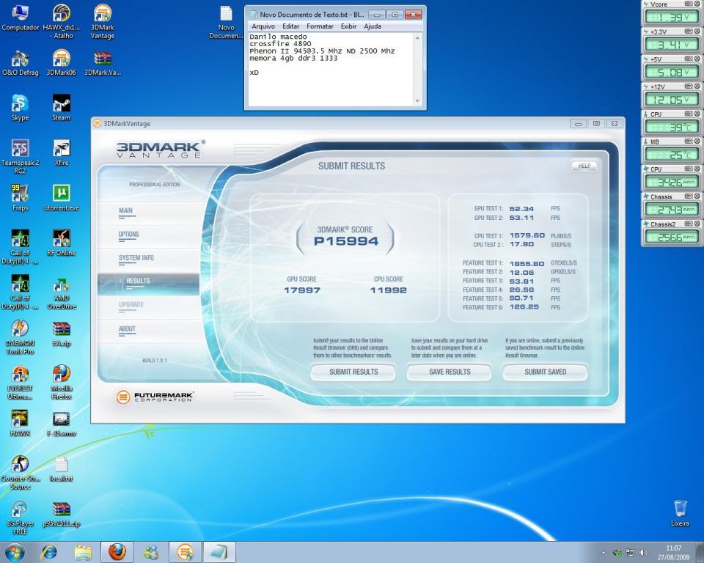
Task: Open the ABOUT section in 3DMark
Action: tap(127, 329)
